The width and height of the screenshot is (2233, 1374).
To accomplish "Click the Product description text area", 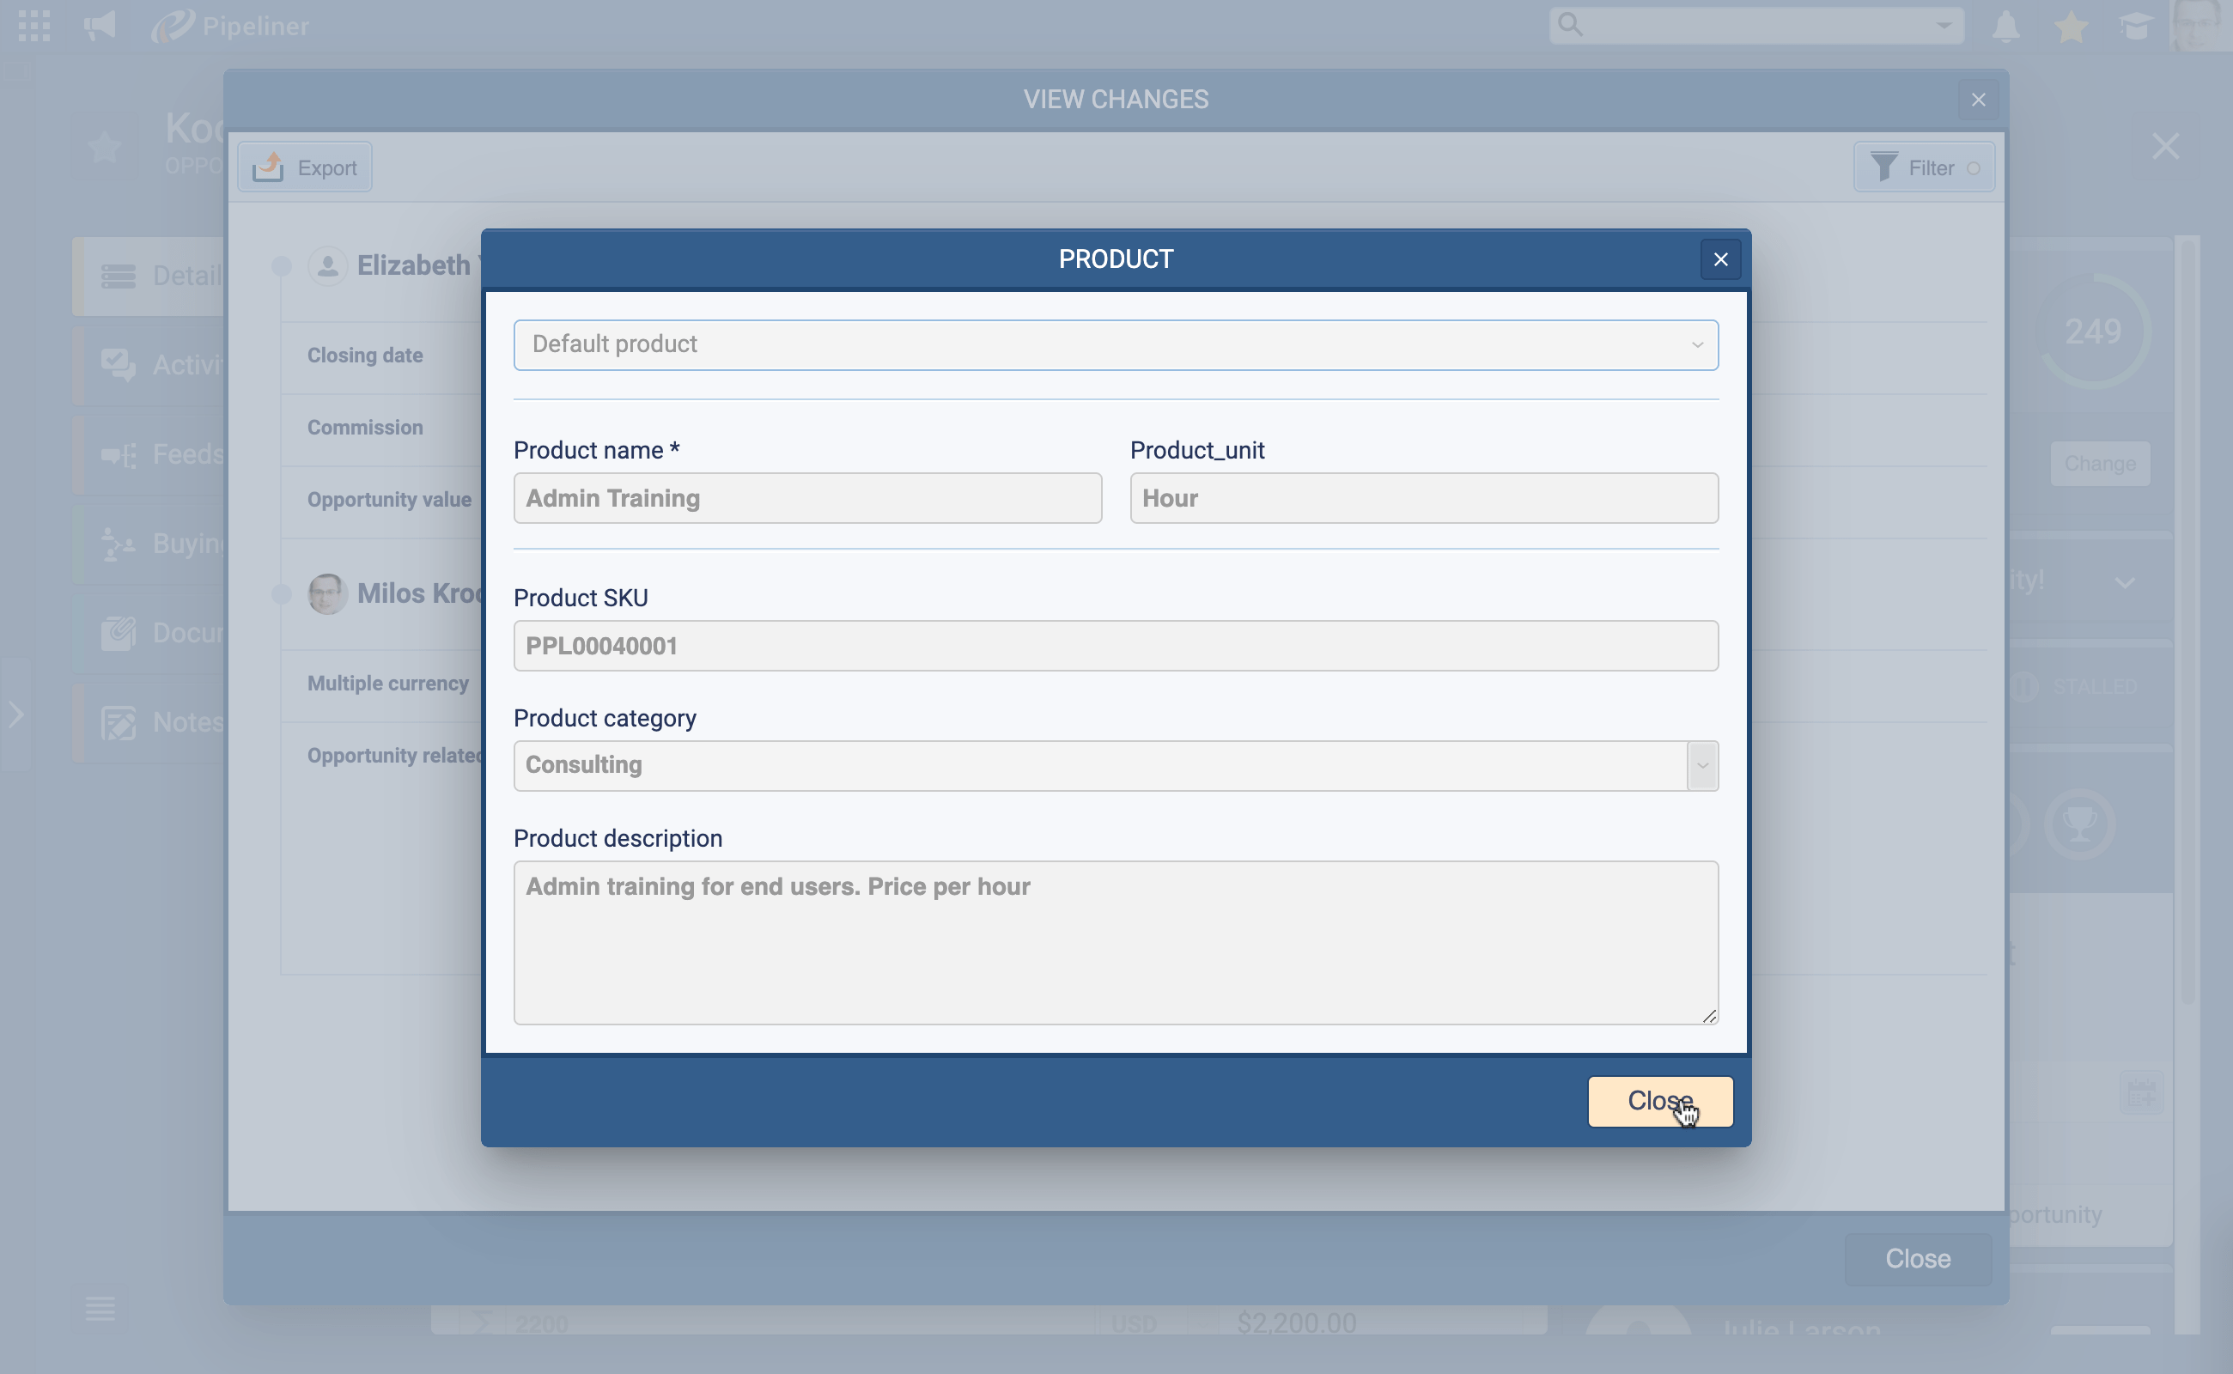I will 1115,942.
